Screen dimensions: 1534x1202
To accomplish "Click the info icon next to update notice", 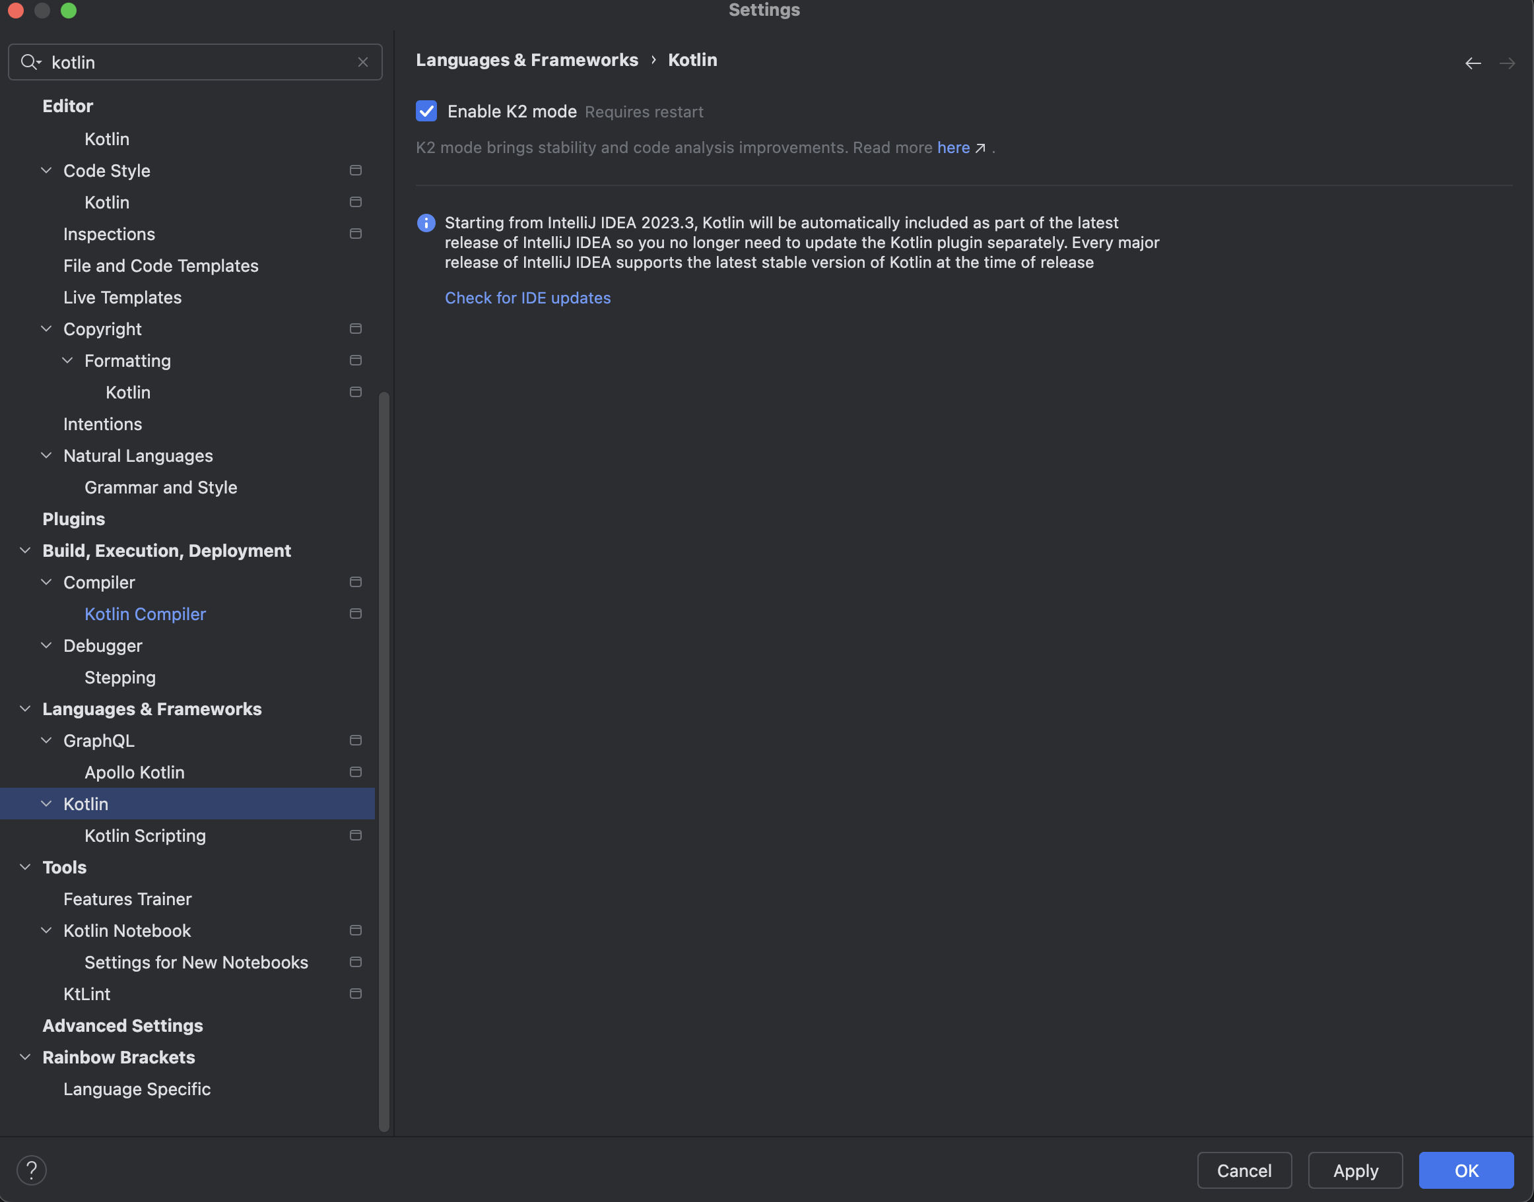I will (x=426, y=223).
